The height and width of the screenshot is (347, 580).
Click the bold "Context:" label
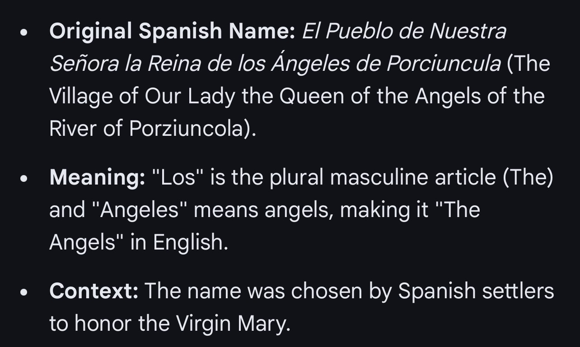point(94,291)
